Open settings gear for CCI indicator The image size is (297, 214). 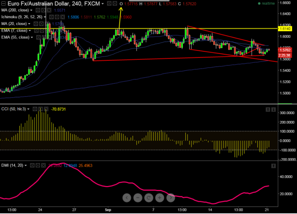(x=40, y=109)
